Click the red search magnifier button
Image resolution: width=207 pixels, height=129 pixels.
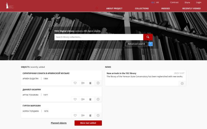(x=148, y=37)
